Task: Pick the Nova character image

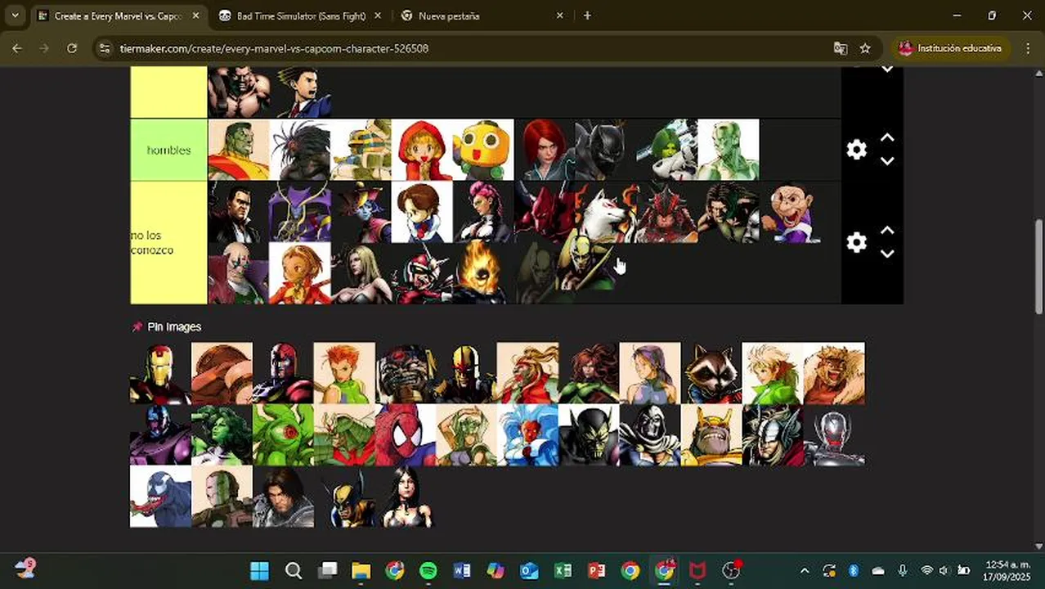Action: tap(466, 373)
